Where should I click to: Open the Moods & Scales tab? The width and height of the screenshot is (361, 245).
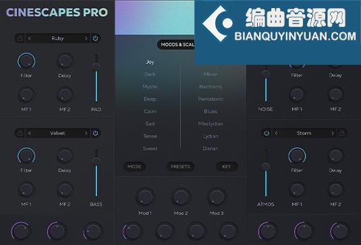pyautogui.click(x=176, y=45)
